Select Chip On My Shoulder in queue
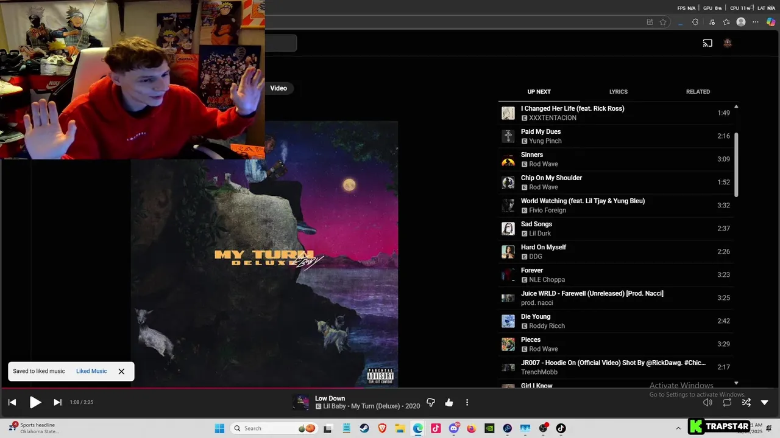This screenshot has width=780, height=438. 615,182
